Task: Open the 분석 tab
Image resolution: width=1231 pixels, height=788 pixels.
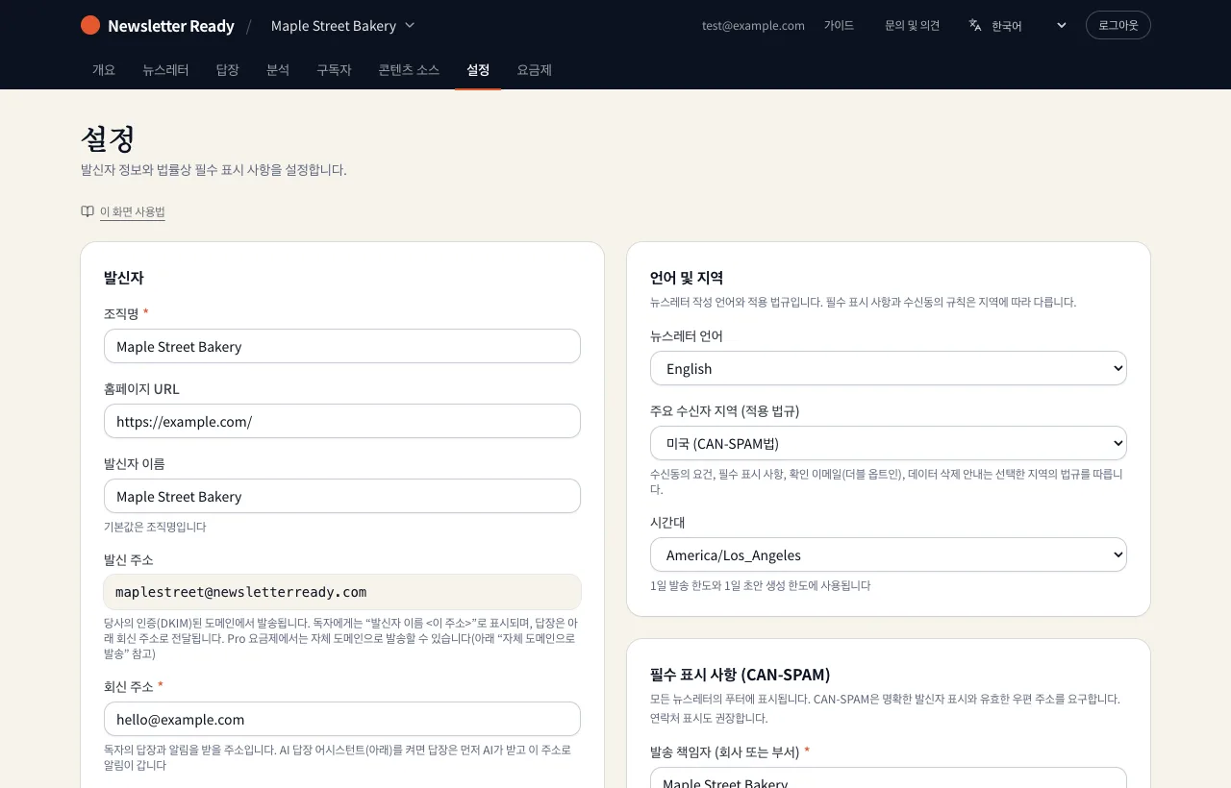Action: [278, 69]
